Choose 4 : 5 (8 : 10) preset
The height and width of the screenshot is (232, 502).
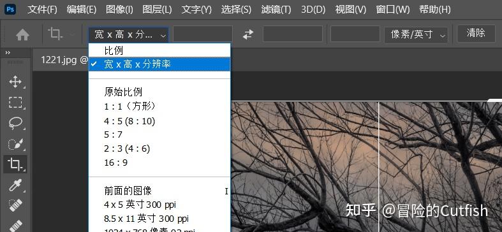point(159,121)
